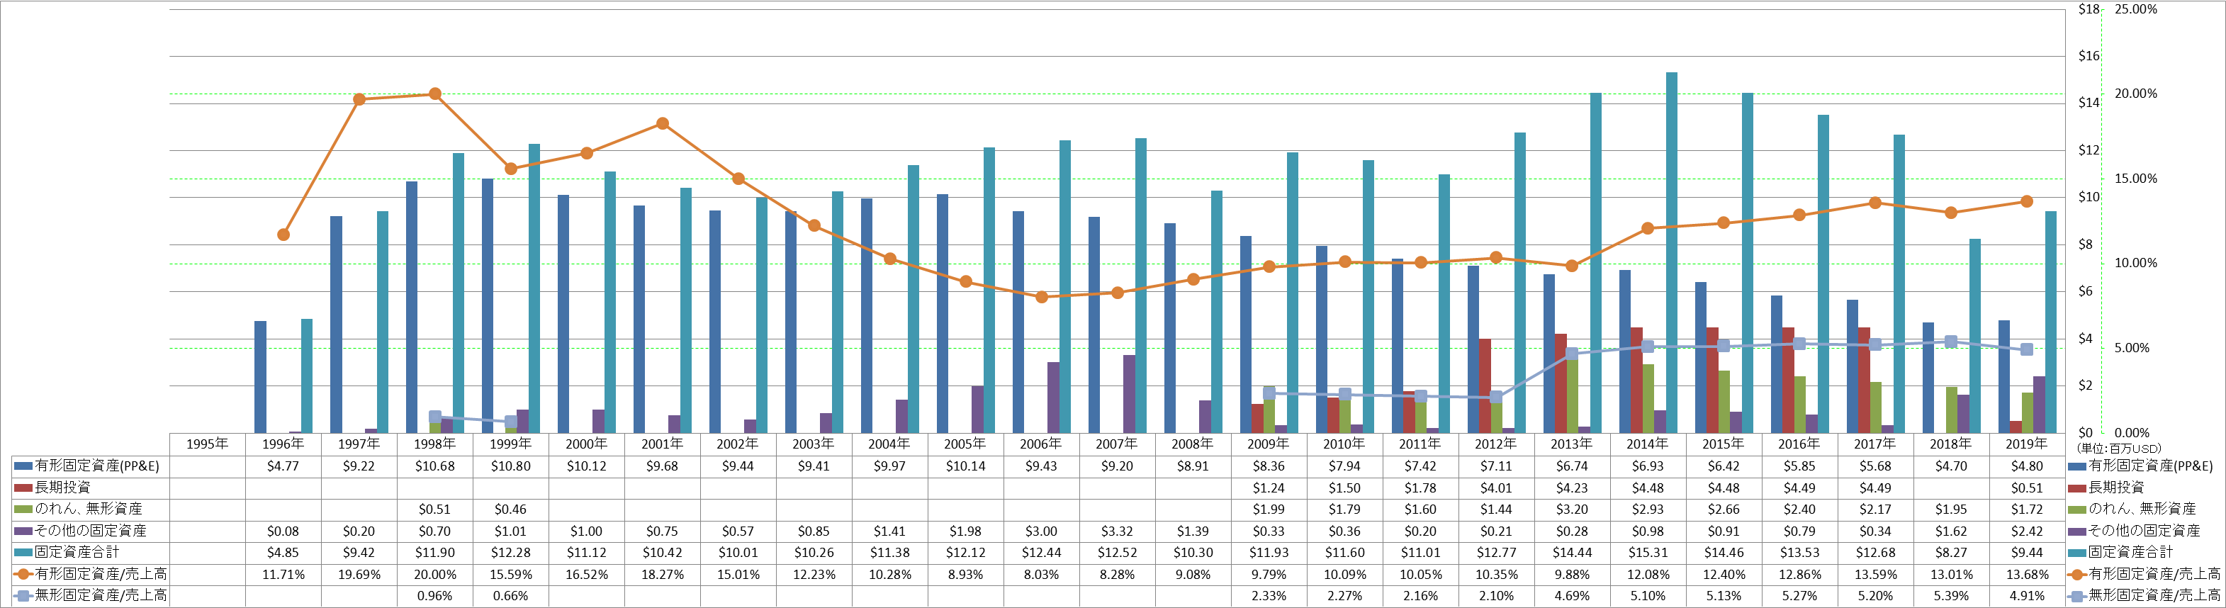Click the purple その他の固定資産 swatch in right legend
Screen dimensions: 2226x608
[2078, 531]
